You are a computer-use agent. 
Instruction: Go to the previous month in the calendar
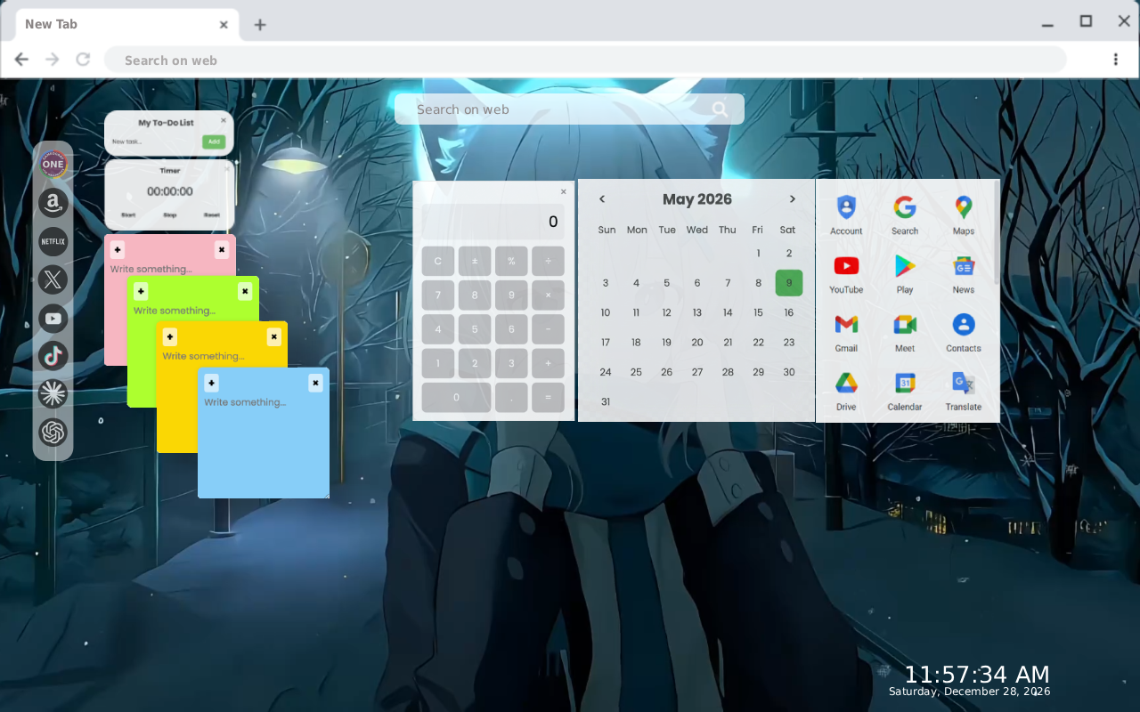pyautogui.click(x=602, y=199)
